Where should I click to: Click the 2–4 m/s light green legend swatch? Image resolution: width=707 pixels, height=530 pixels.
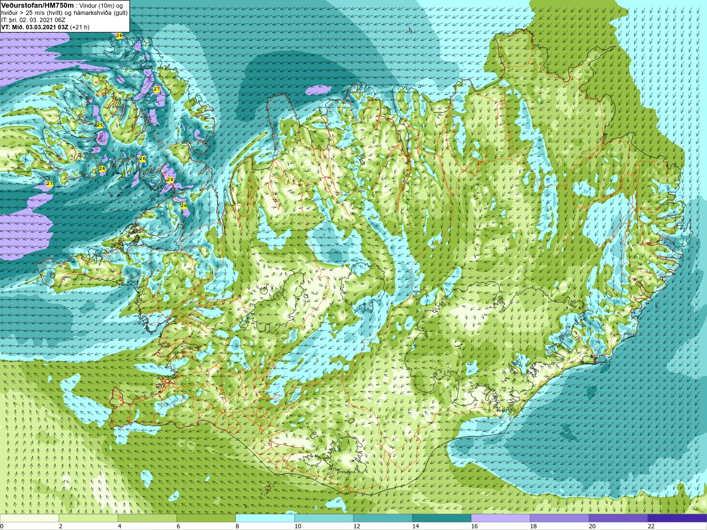click(x=88, y=518)
